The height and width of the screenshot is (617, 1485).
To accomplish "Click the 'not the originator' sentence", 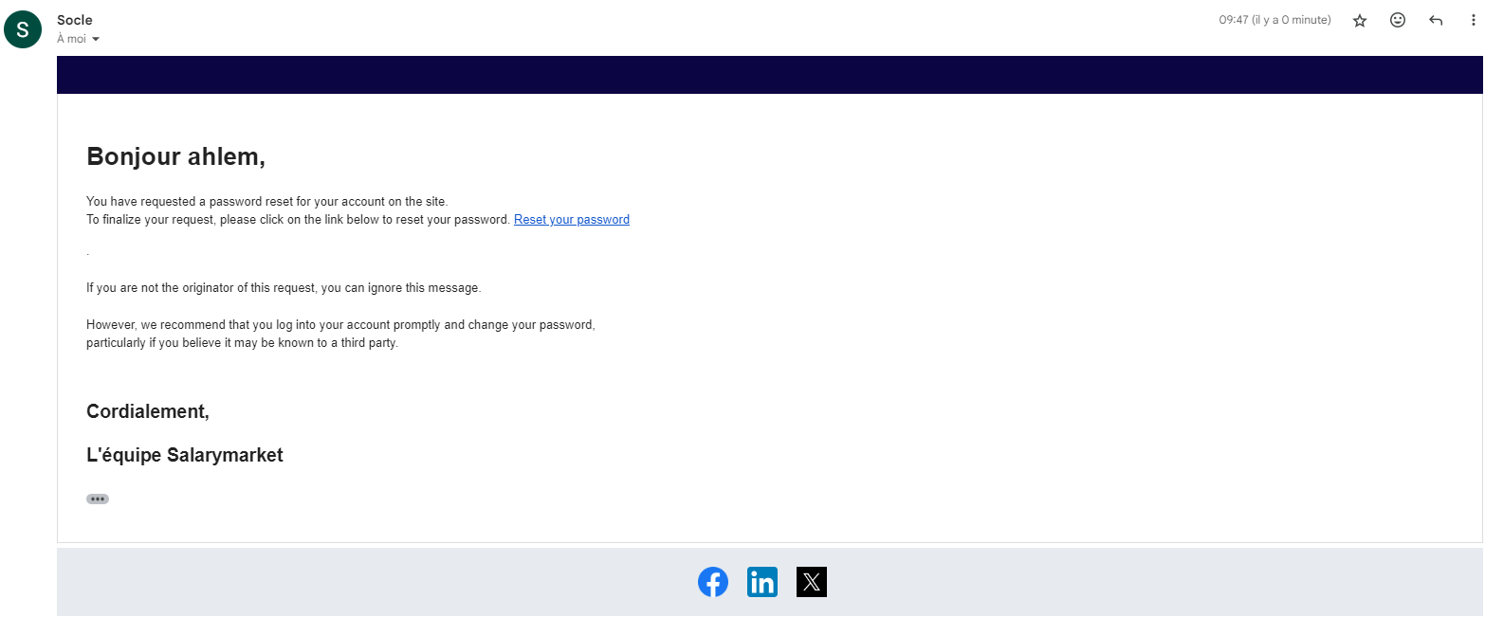I will click(x=284, y=288).
